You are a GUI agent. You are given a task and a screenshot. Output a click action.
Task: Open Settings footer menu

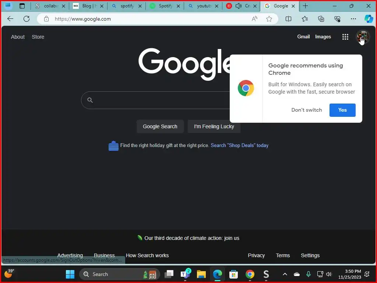point(310,255)
